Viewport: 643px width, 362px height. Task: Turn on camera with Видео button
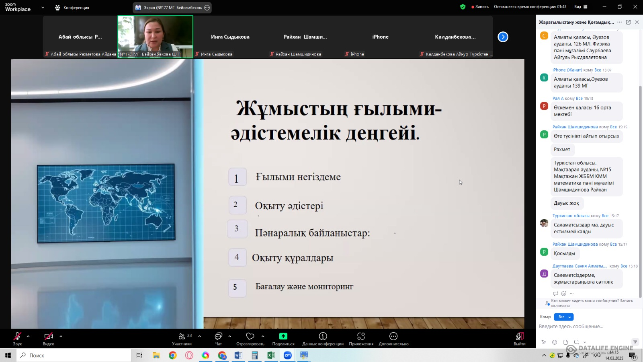pos(49,338)
